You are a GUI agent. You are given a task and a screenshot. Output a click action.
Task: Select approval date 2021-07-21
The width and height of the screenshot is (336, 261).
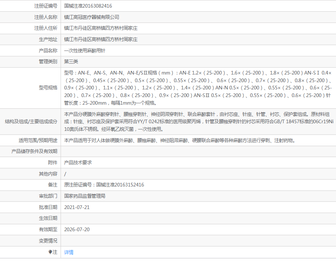(x=77, y=207)
